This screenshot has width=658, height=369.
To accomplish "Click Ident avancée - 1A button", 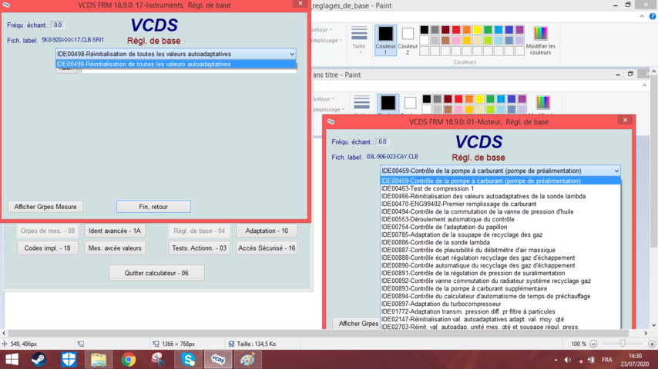I will pyautogui.click(x=115, y=231).
